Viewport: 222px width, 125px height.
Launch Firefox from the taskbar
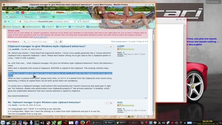(x=83, y=123)
